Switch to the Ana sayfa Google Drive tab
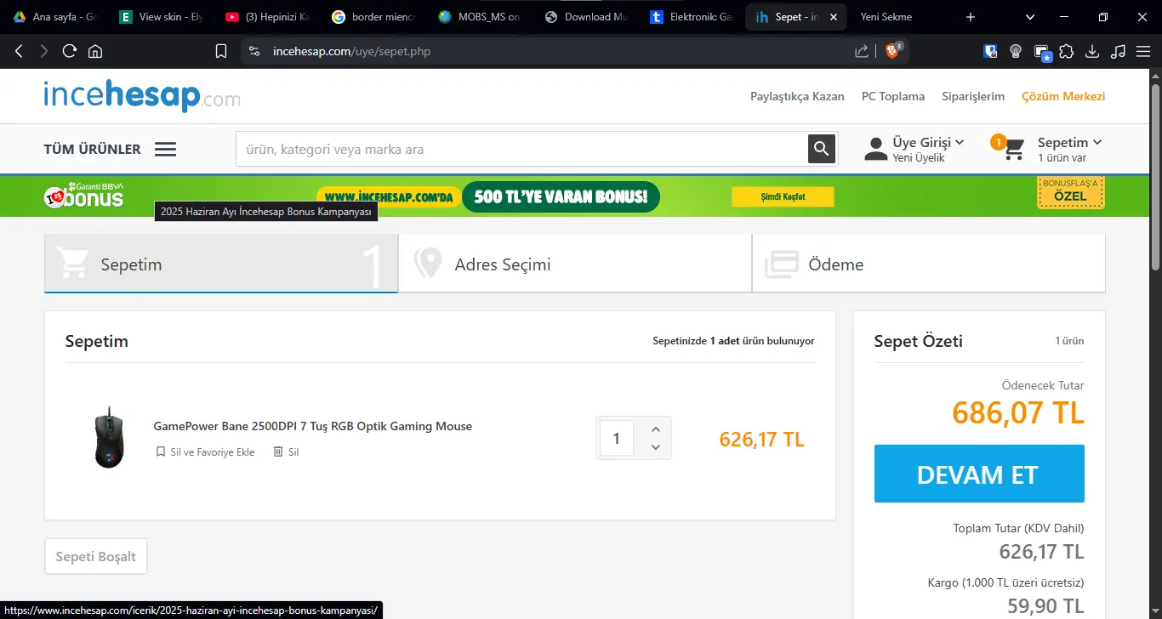 (x=54, y=17)
